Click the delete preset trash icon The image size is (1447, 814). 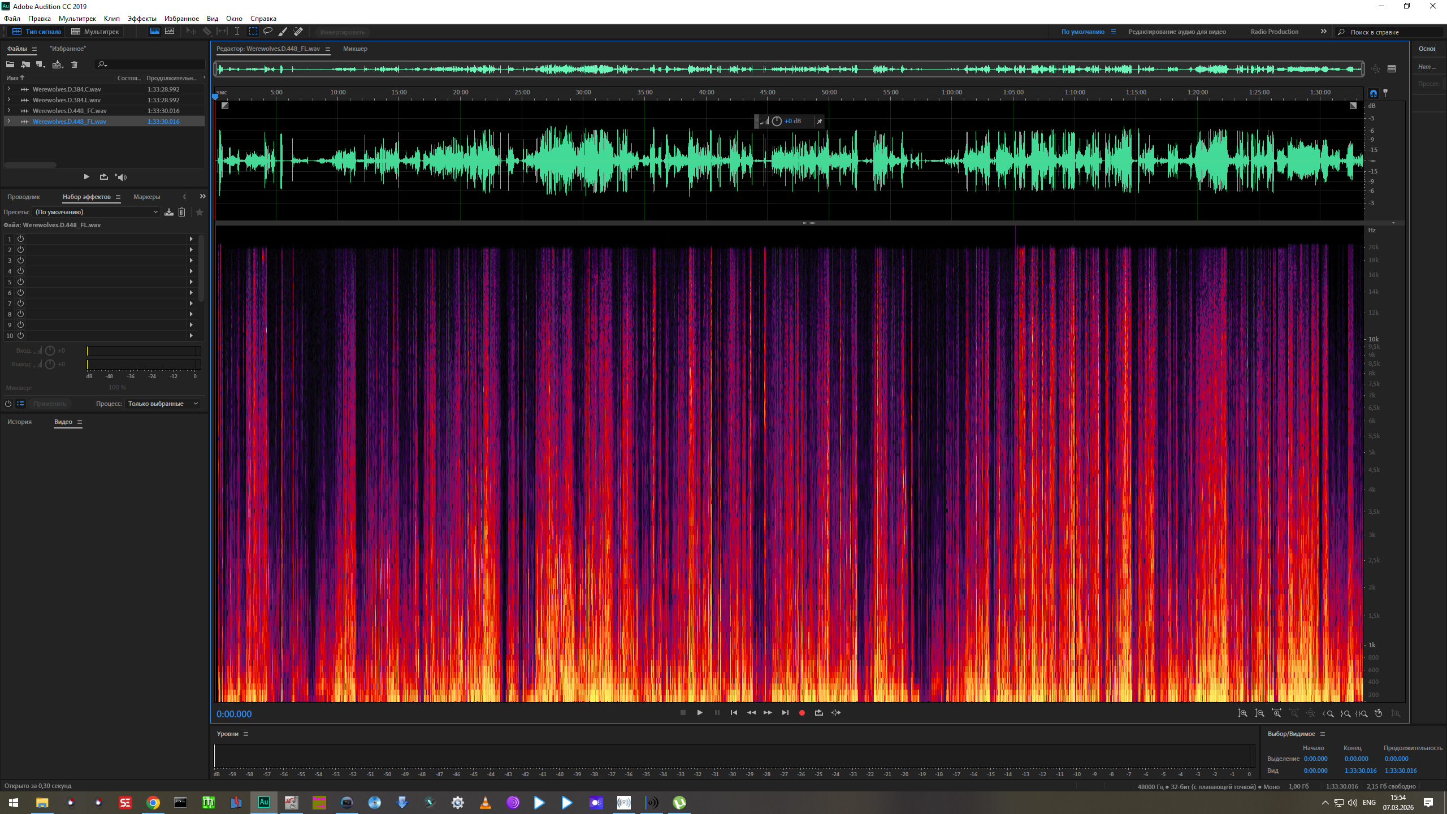pos(181,212)
